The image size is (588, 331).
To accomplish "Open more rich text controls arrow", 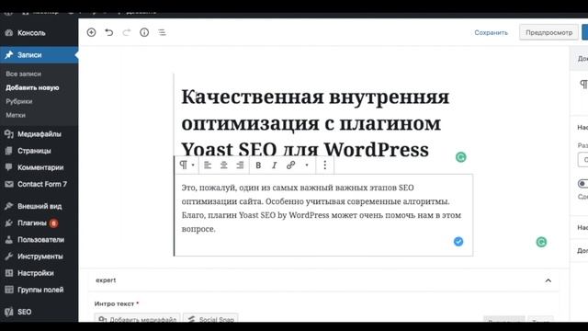I will [x=307, y=165].
